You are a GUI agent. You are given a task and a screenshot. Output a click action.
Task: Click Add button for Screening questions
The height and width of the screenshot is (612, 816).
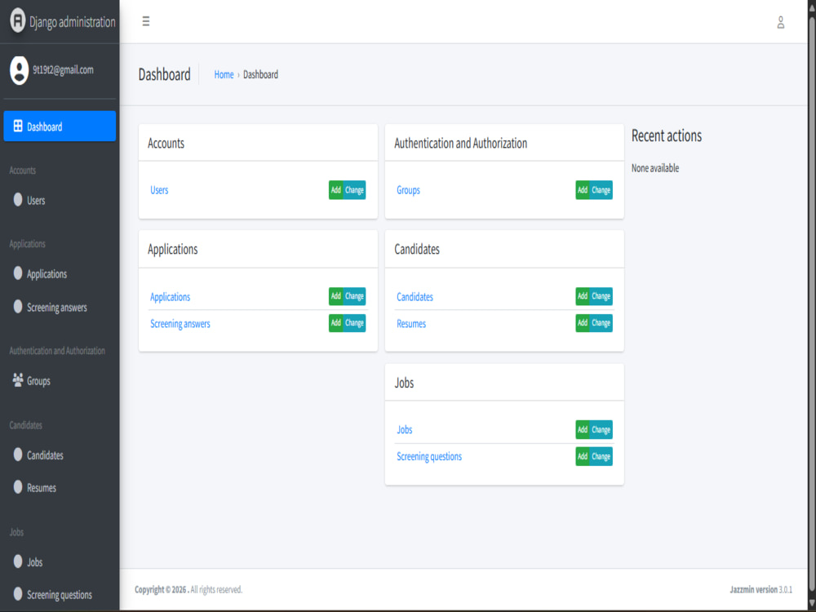(x=583, y=456)
